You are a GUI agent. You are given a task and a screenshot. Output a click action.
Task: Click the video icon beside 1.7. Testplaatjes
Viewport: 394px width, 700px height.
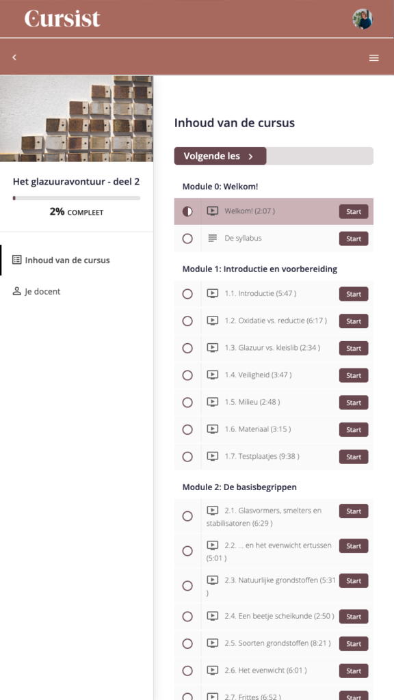[x=212, y=457]
